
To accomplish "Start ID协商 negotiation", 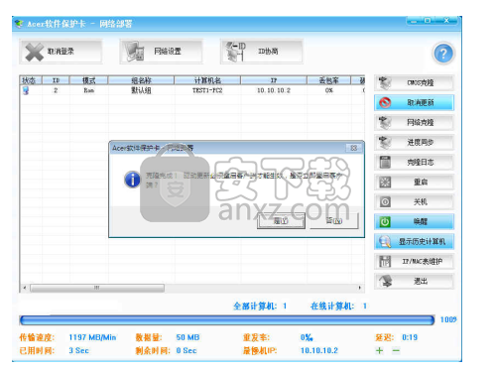I will pyautogui.click(x=262, y=52).
